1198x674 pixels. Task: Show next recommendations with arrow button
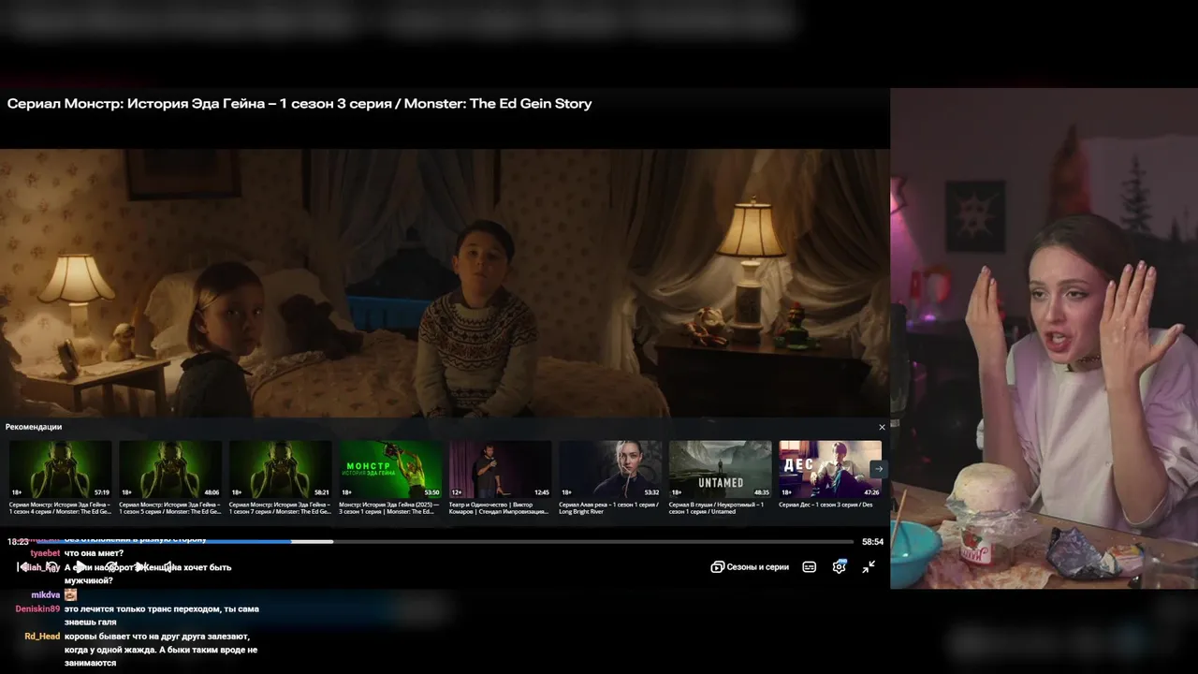tap(878, 469)
